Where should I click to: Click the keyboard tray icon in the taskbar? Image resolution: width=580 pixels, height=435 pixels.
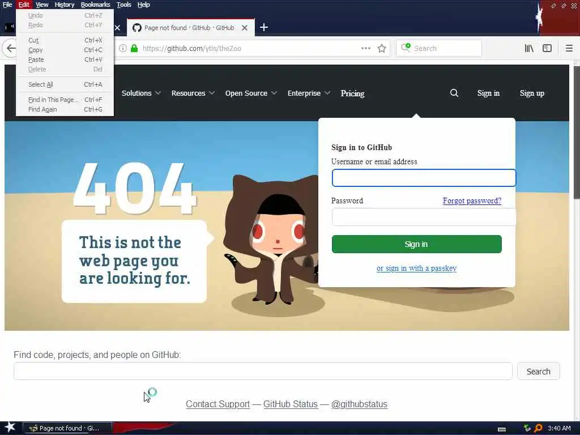(502, 429)
